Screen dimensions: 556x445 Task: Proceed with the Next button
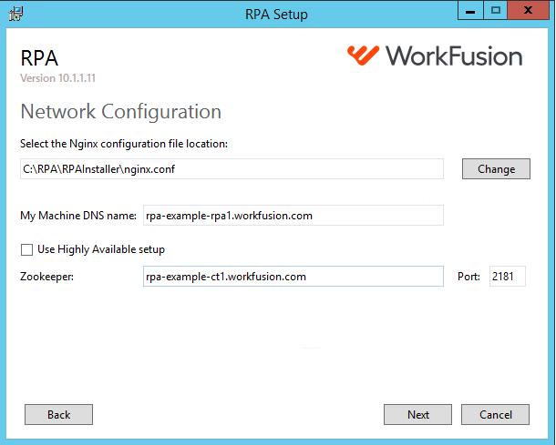[417, 415]
